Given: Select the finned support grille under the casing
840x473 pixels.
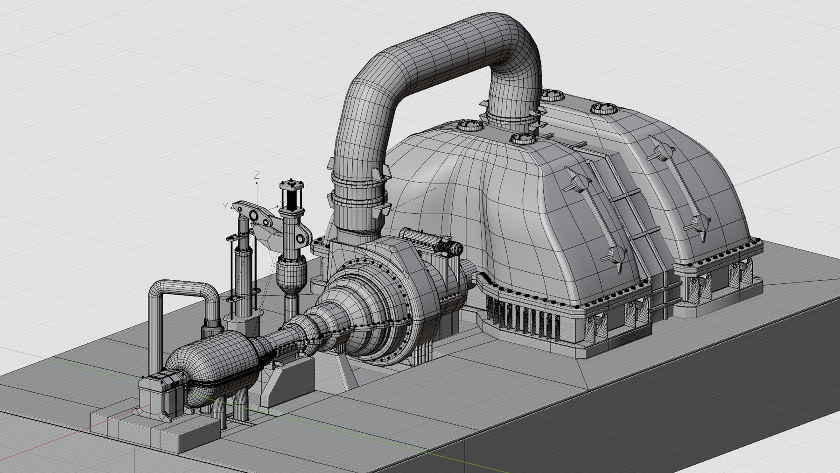Looking at the screenshot, I should [523, 318].
